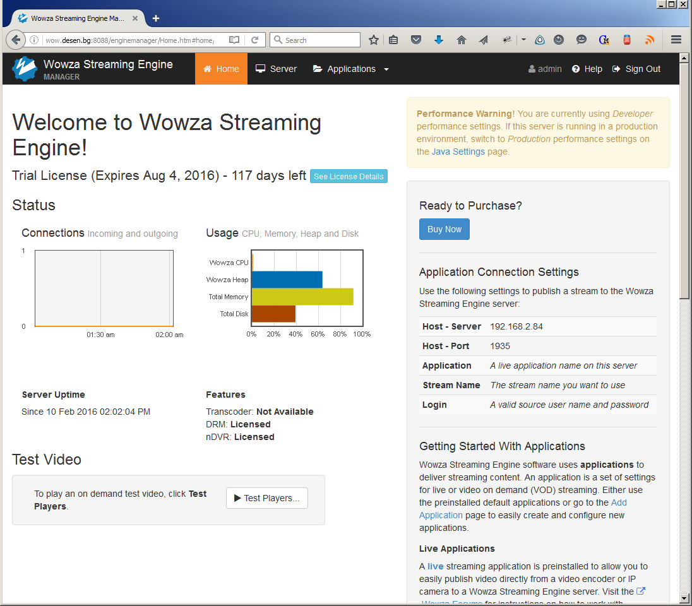Click See License Details button

349,176
